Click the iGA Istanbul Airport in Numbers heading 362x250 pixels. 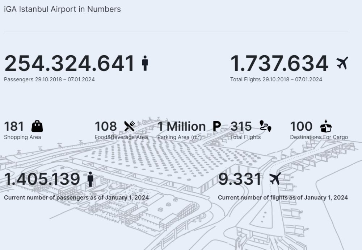[x=62, y=9]
